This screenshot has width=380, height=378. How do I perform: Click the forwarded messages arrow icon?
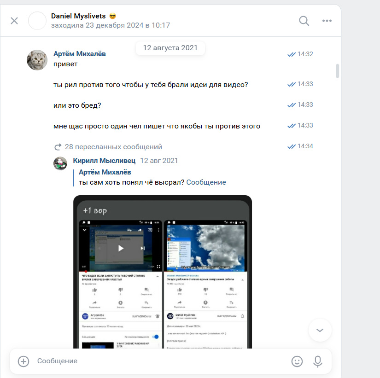(58, 147)
